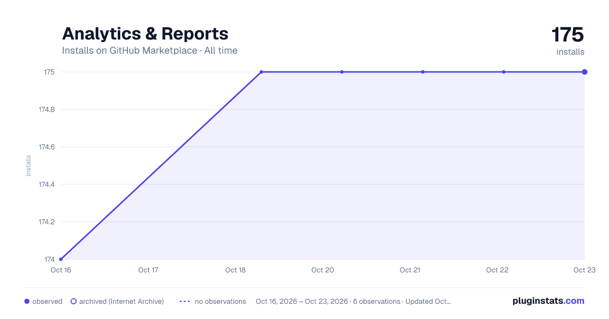Click the 'observed' legend label
Viewport: 609px width, 319px height.
click(x=47, y=301)
